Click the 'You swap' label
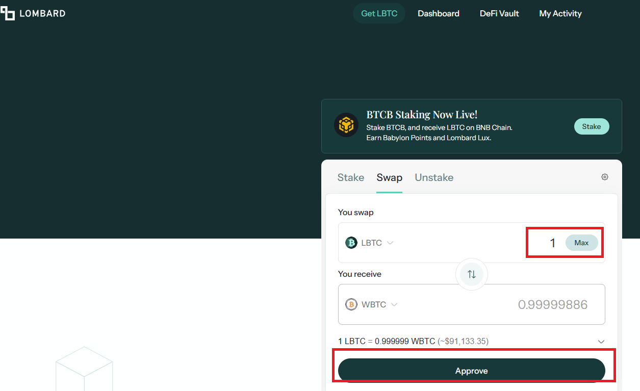This screenshot has width=640, height=391. [356, 212]
